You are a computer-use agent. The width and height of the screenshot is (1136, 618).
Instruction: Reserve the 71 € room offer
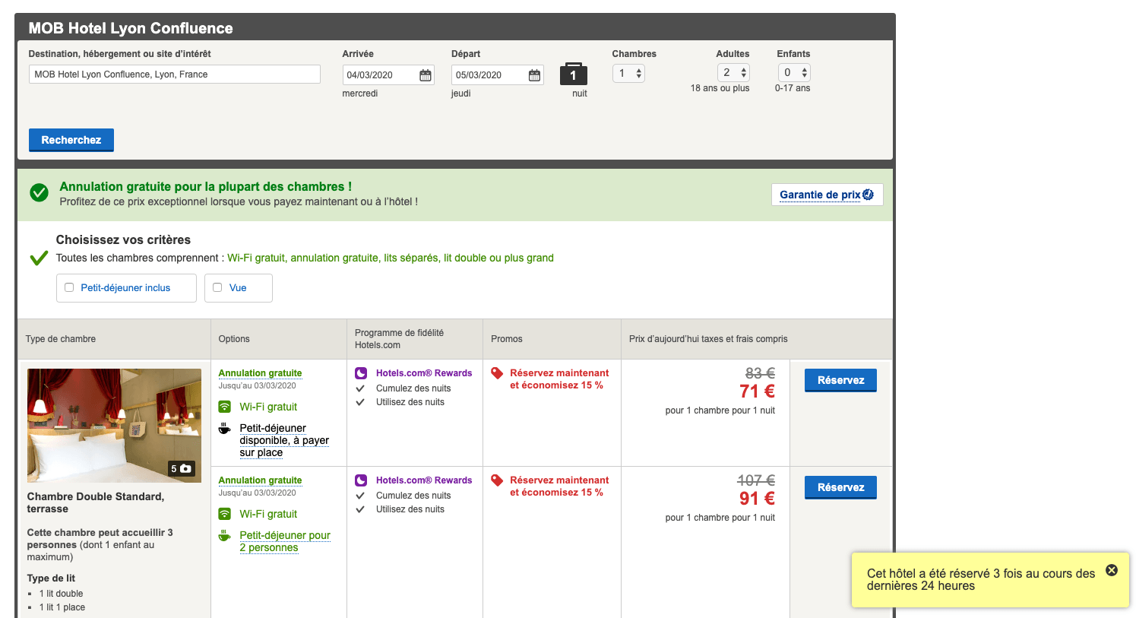point(840,380)
